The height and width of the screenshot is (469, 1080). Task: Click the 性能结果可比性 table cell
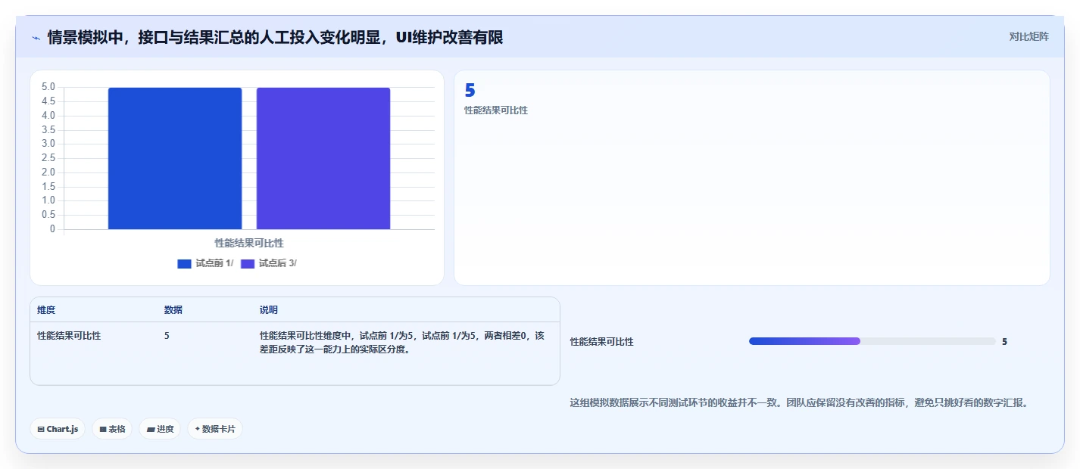tap(69, 335)
